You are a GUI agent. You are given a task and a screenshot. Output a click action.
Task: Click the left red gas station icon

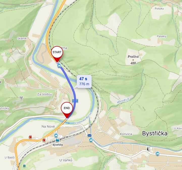[30, 137]
